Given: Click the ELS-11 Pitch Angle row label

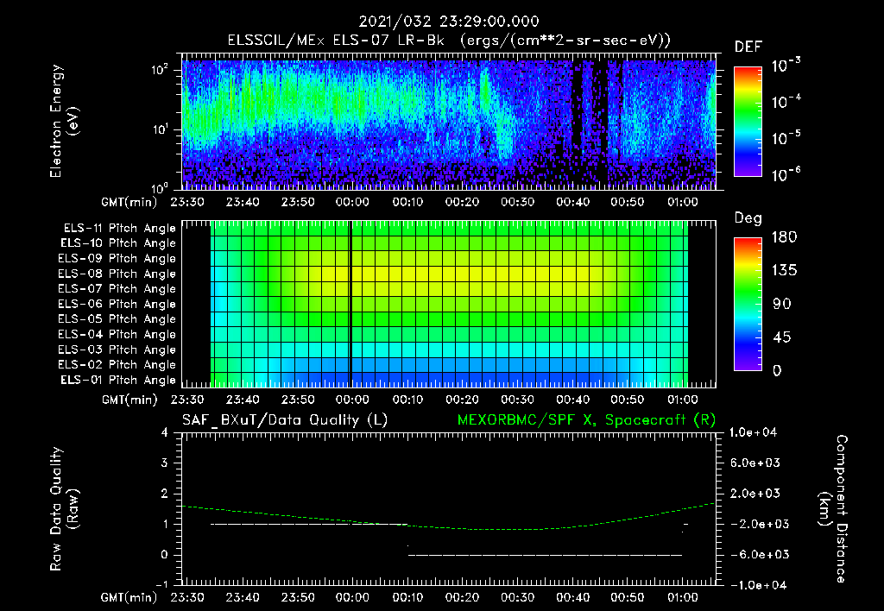Looking at the screenshot, I should pos(119,229).
